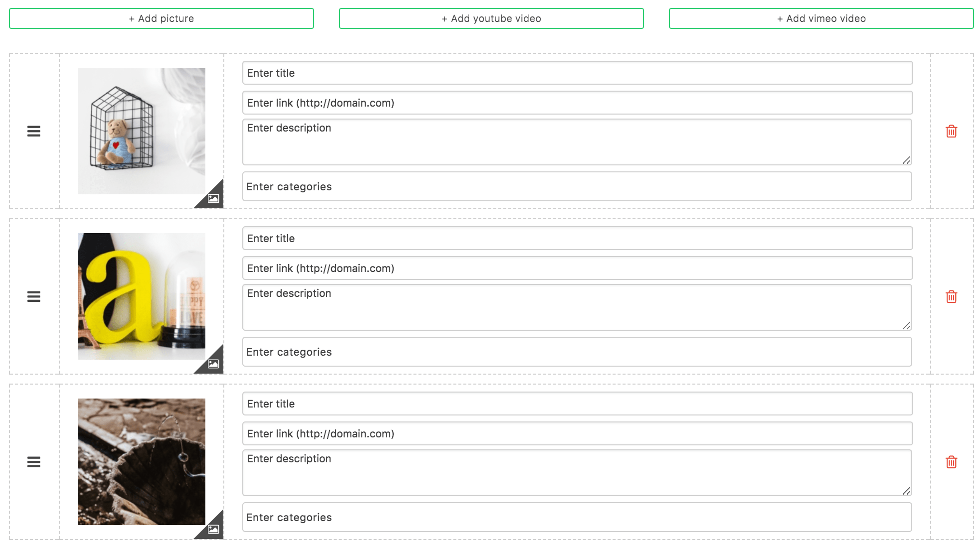
Task: Select the yellow letter thumbnail image
Action: tap(141, 296)
